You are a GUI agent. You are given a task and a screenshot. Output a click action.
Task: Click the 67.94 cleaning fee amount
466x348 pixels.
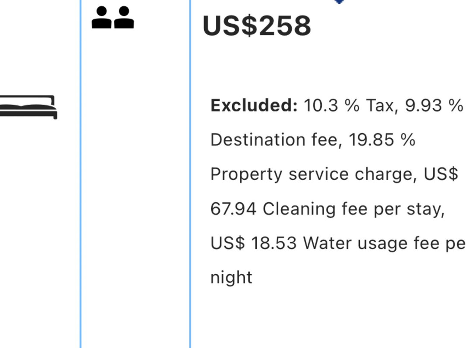pos(233,209)
